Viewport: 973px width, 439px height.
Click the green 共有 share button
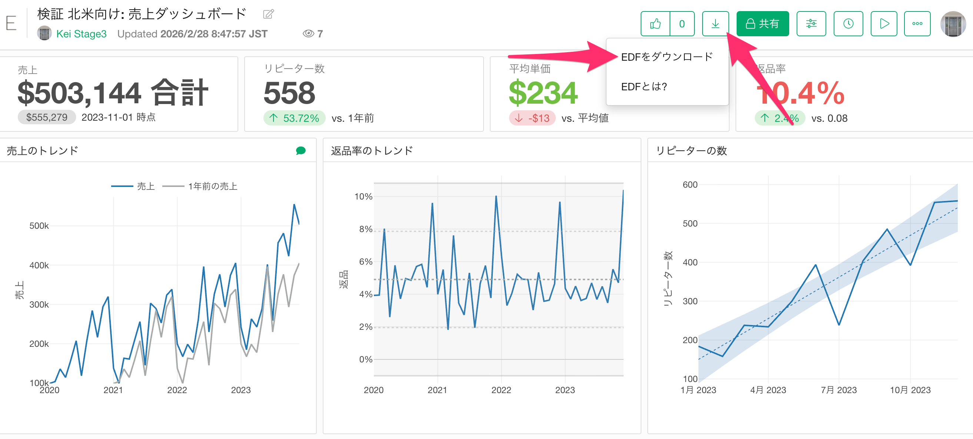(x=762, y=24)
